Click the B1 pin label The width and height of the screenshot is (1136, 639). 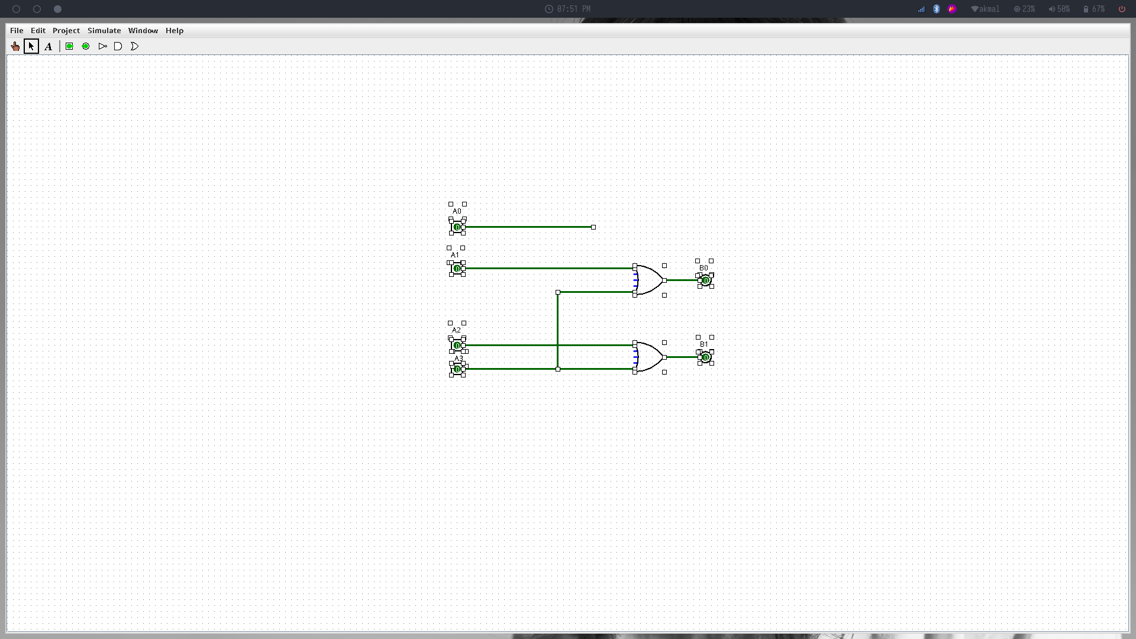pos(704,344)
